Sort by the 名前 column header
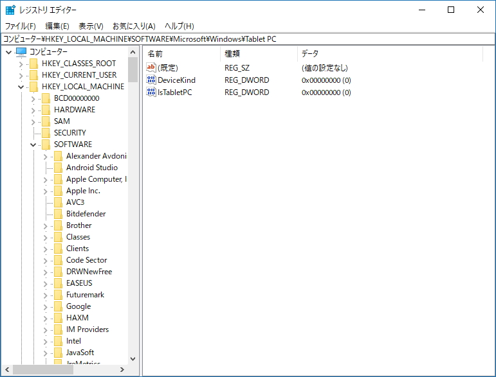The image size is (496, 377). pyautogui.click(x=182, y=54)
